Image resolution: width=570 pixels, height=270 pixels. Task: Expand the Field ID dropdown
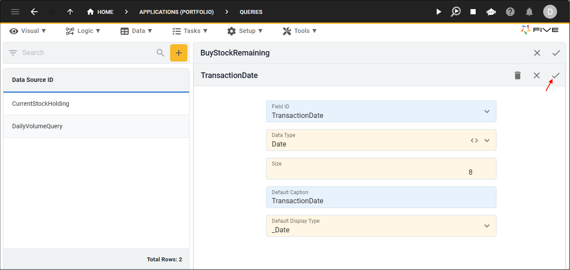pos(487,111)
